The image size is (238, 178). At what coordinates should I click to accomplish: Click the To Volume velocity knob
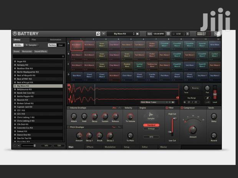[130, 116]
